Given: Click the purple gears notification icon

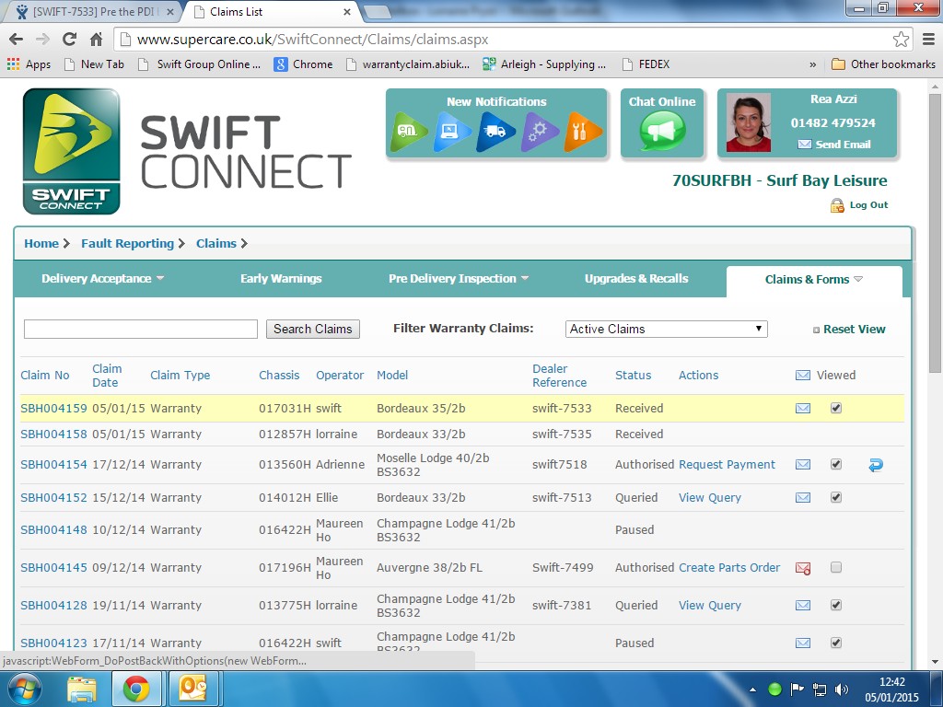Looking at the screenshot, I should pos(540,132).
